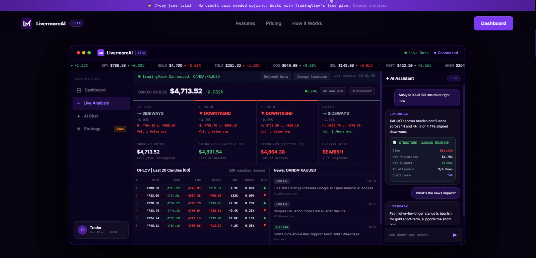
Task: Click the Refresh Data button
Action: (x=276, y=77)
